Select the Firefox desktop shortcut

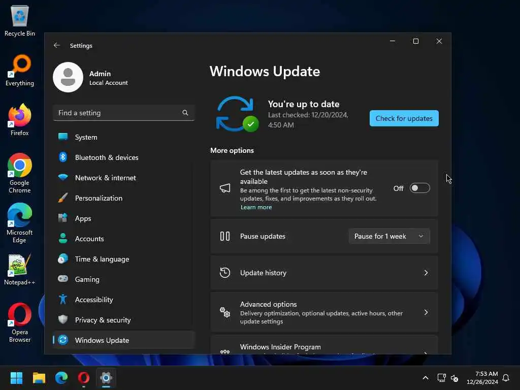[x=20, y=120]
